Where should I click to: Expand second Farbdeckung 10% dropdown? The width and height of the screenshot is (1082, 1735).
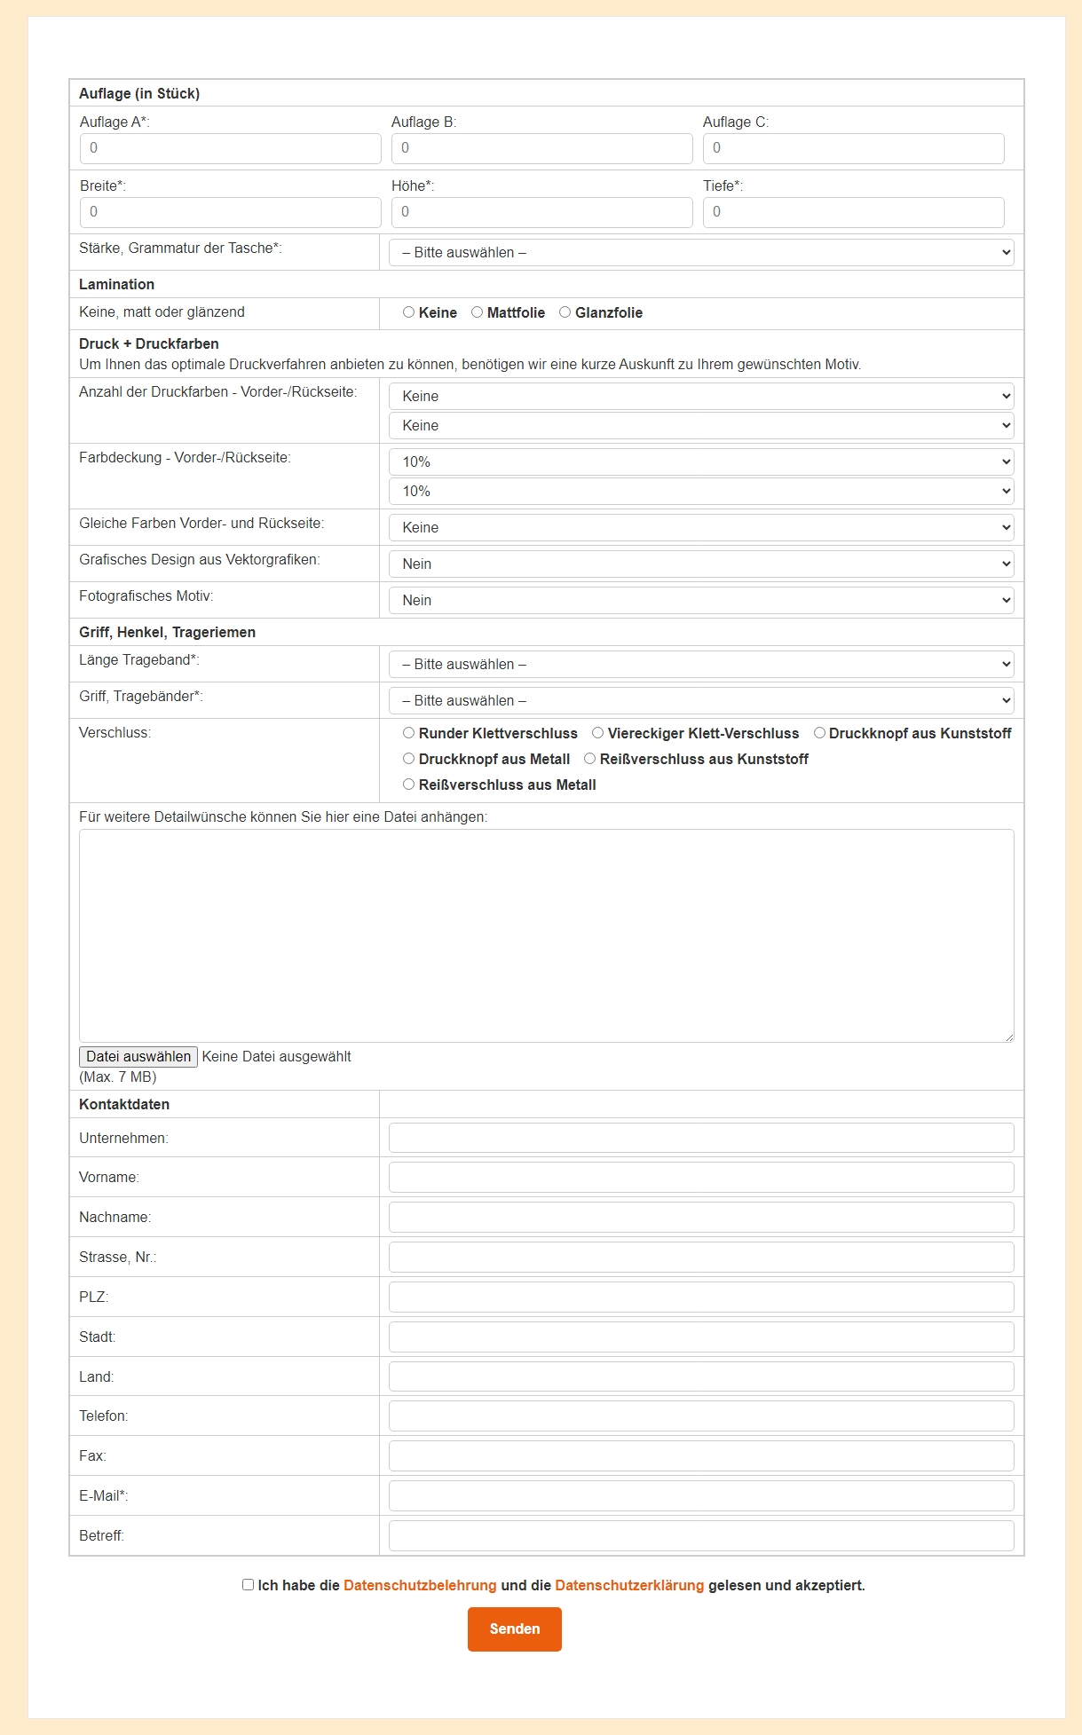coord(701,491)
